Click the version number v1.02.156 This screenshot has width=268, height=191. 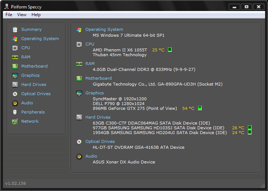[x=15, y=183]
